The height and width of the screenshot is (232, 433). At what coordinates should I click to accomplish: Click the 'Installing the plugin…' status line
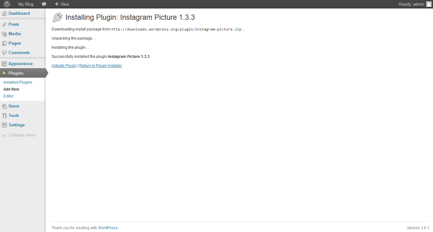click(x=70, y=47)
